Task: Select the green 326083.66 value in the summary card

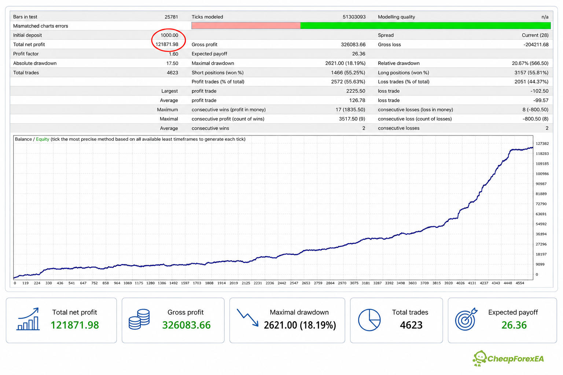Action: click(187, 325)
